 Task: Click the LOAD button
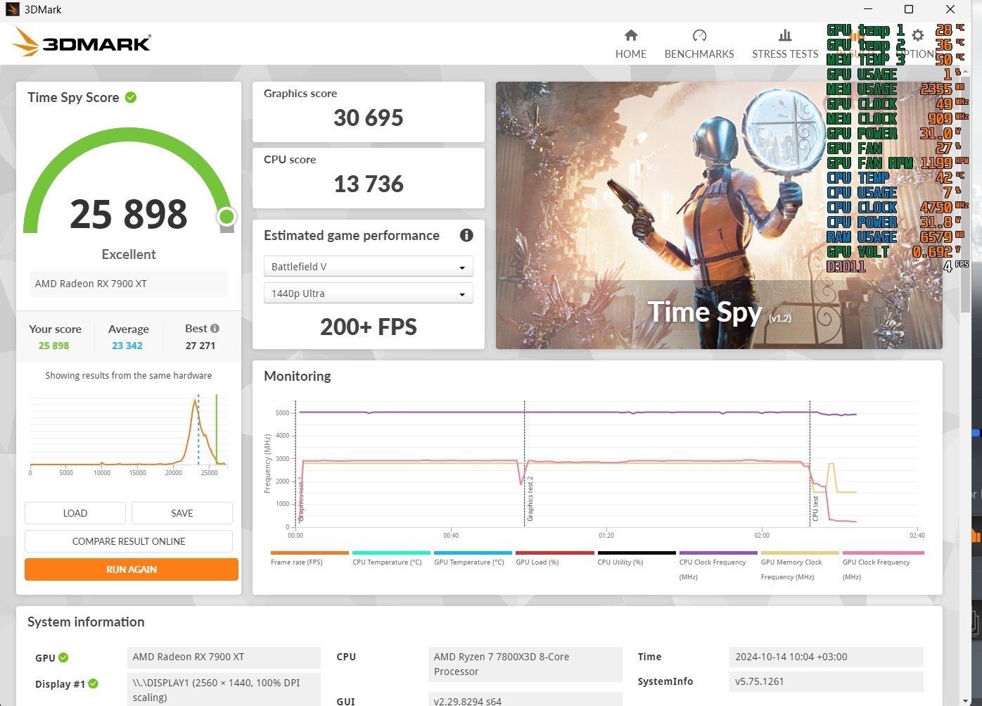click(x=75, y=513)
